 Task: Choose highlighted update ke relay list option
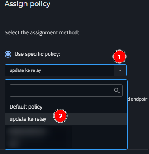point(66,119)
